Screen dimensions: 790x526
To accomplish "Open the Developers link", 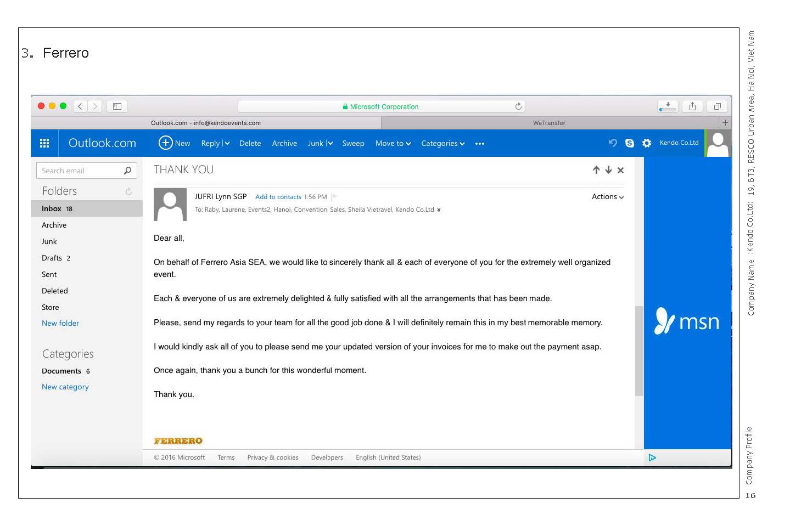I will click(327, 457).
